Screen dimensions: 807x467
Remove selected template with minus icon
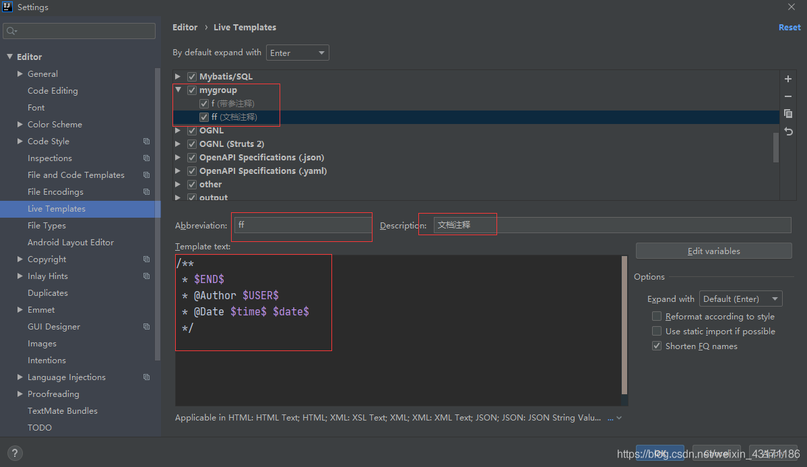788,96
